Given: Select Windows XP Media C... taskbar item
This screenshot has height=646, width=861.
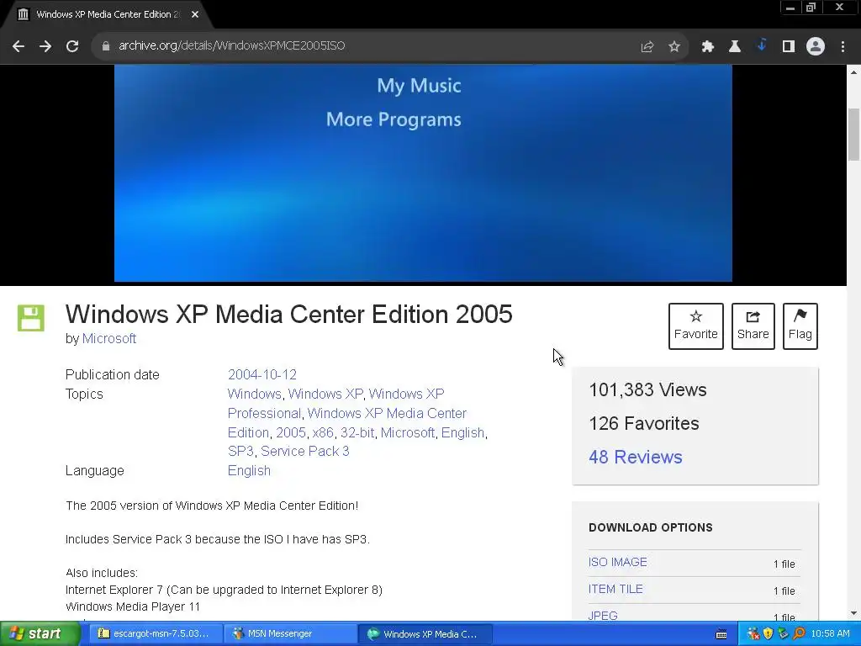Looking at the screenshot, I should (x=425, y=634).
